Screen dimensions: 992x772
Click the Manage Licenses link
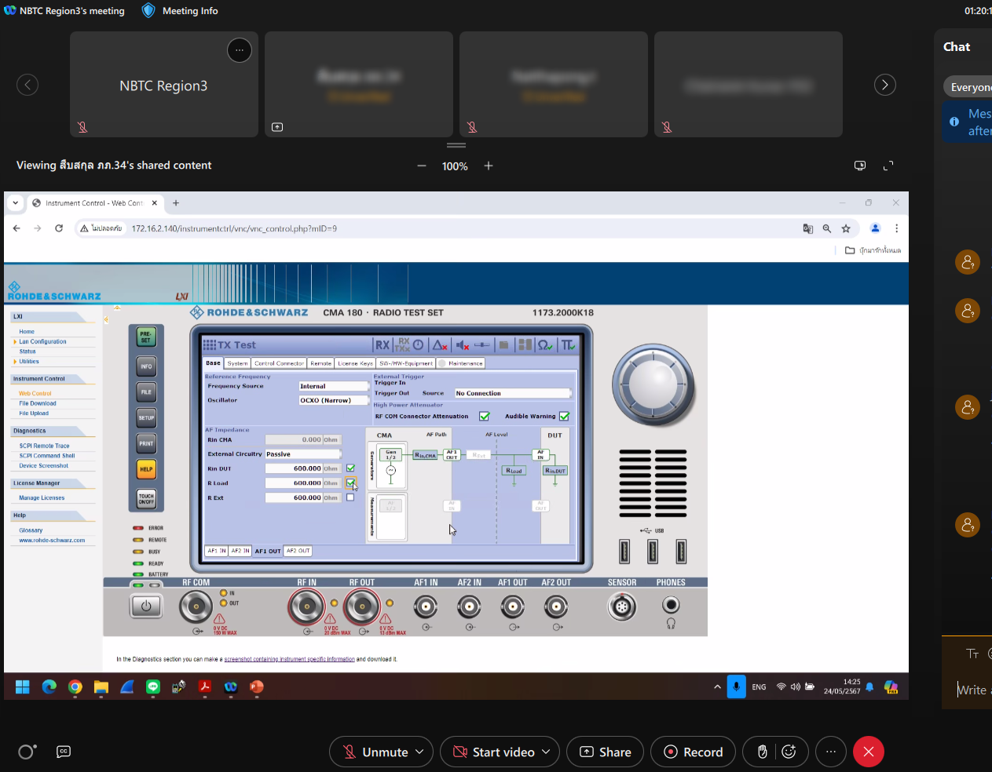pos(42,498)
